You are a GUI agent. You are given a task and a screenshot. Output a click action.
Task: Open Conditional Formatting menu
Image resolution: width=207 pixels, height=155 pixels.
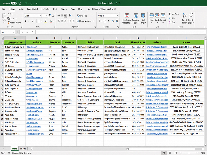[x=127, y=18]
